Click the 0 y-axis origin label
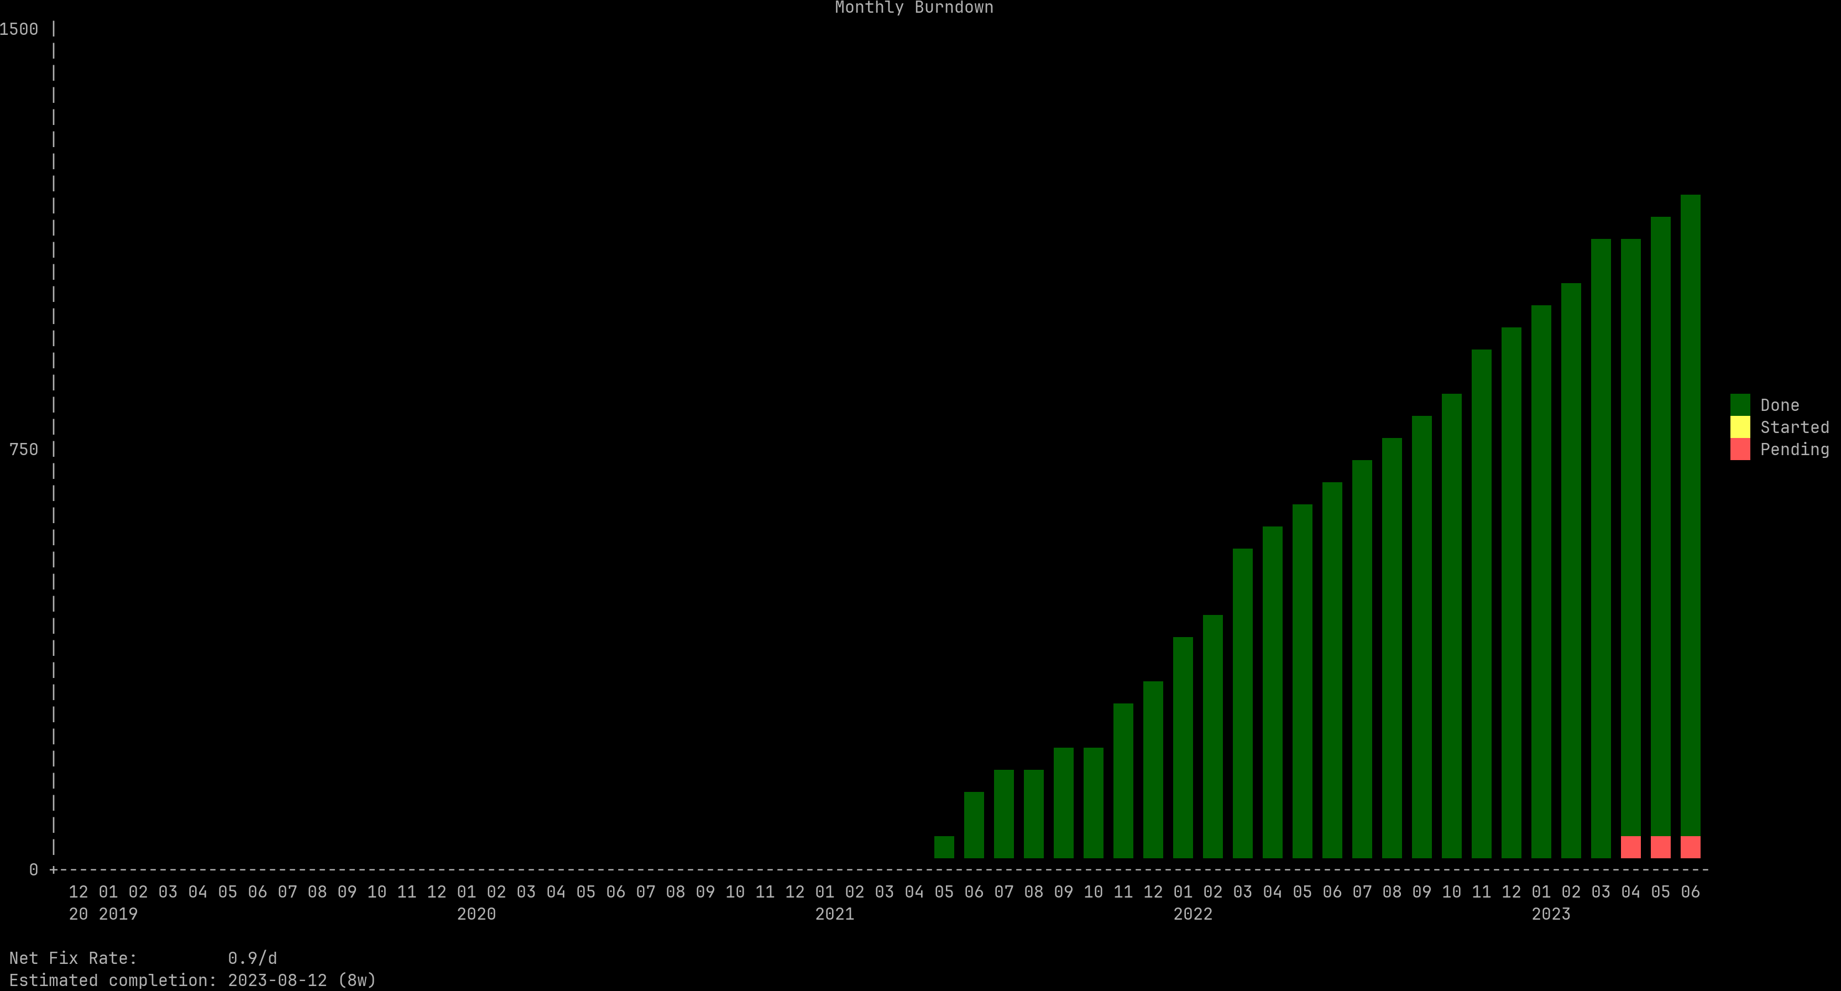The height and width of the screenshot is (991, 1841). click(x=33, y=869)
